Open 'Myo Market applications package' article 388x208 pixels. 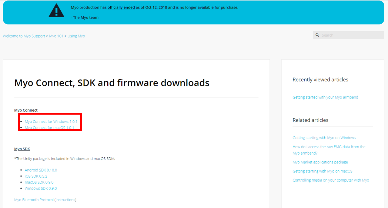point(320,162)
